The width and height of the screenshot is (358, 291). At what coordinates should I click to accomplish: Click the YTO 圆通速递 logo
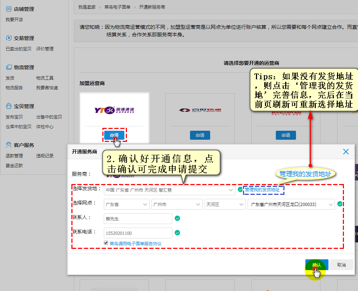(x=114, y=110)
